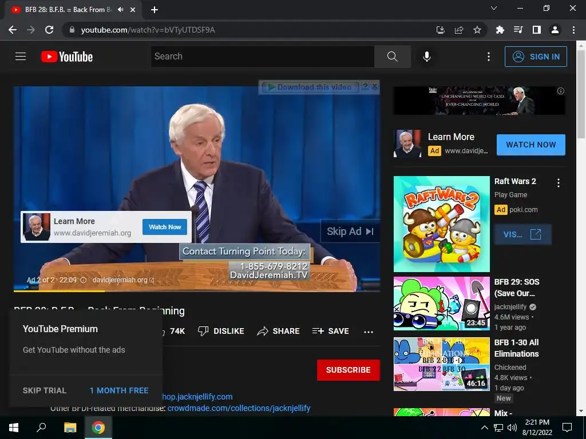The image size is (586, 439).
Task: Open the YouTube hamburger guide menu
Action: click(21, 57)
